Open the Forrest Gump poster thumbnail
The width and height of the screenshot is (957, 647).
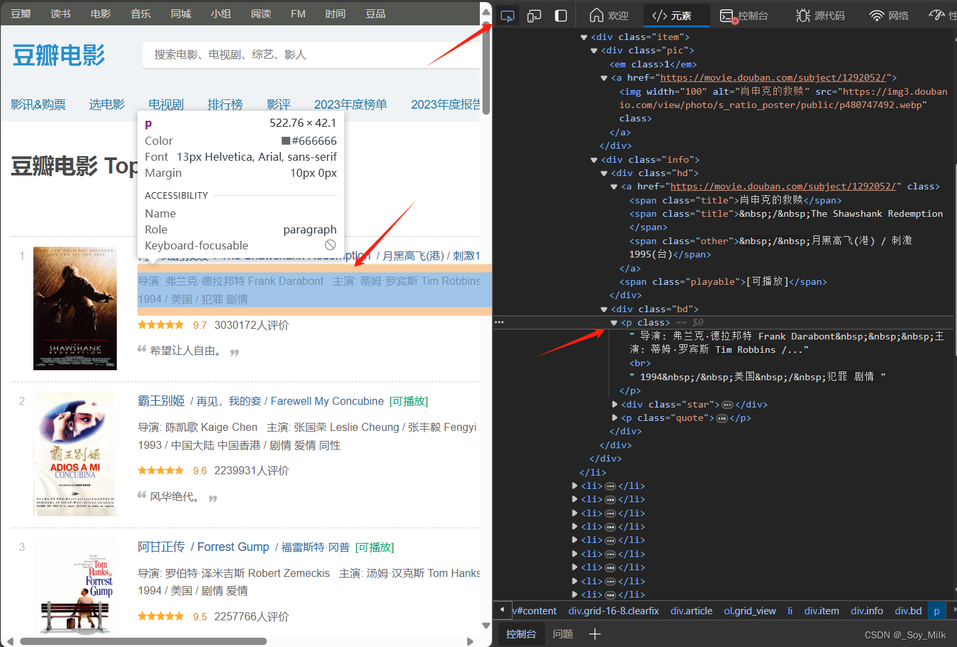[x=75, y=586]
